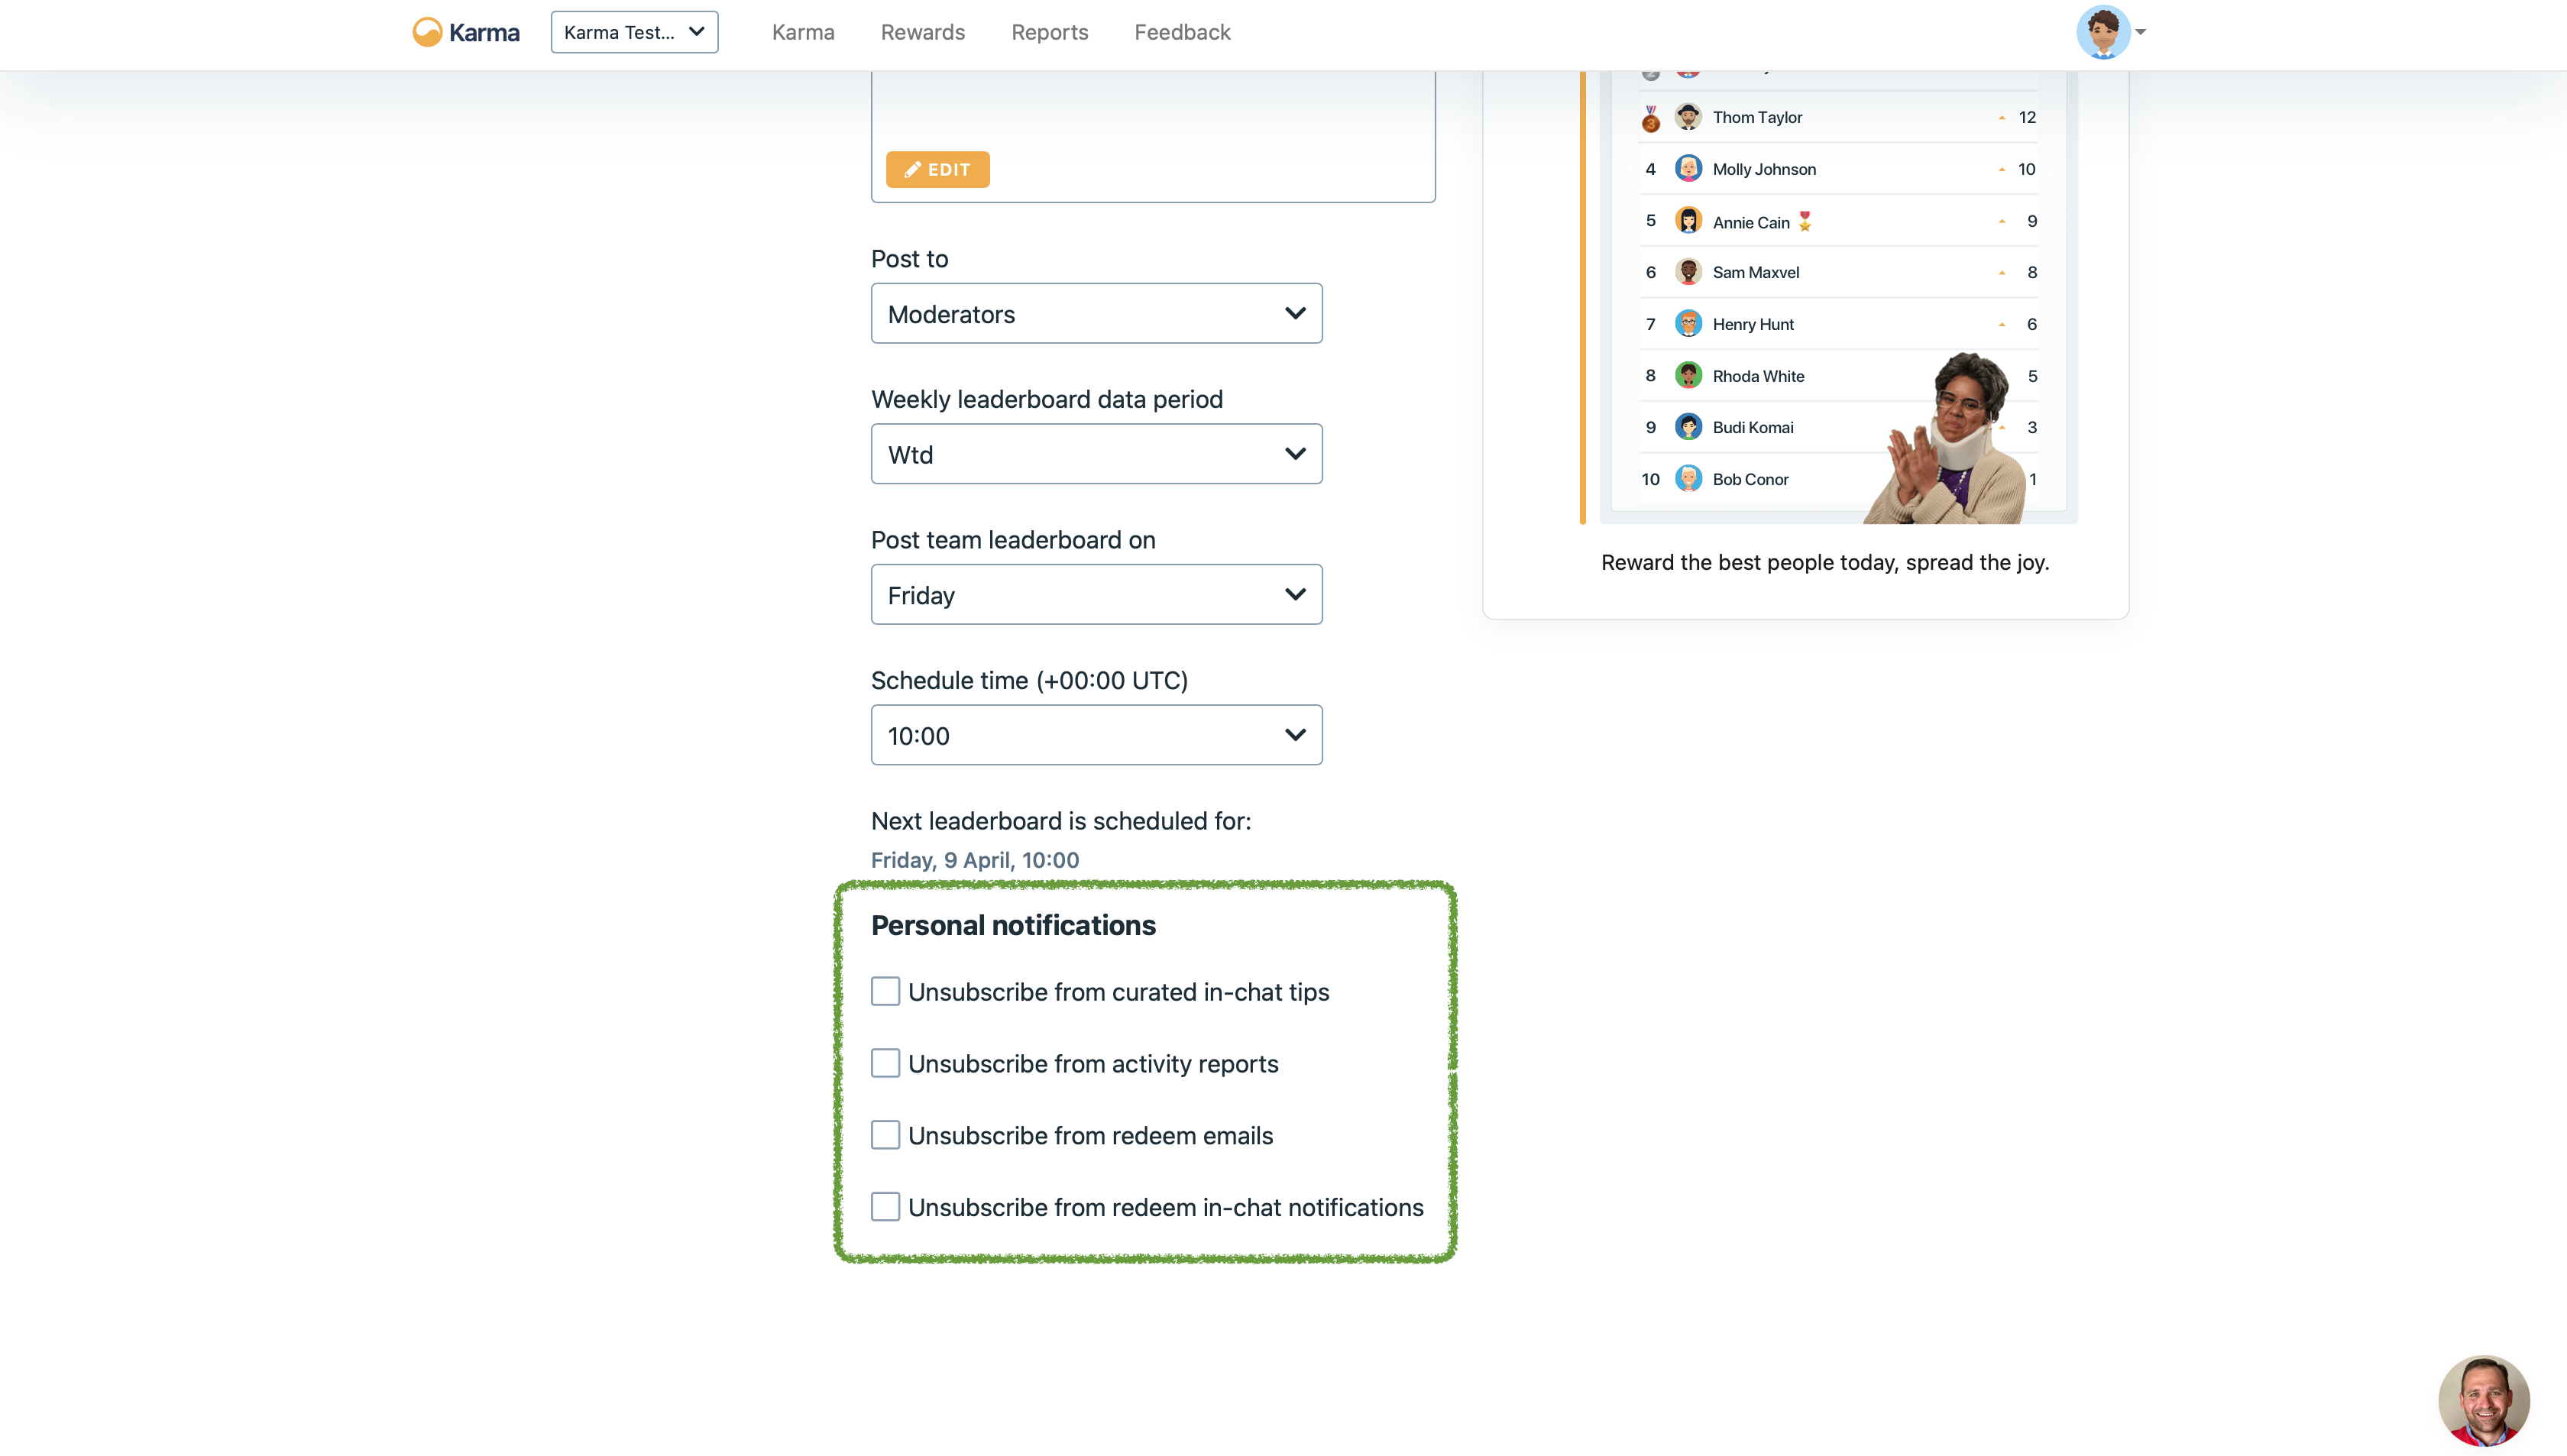Click Annie Cain's avatar icon
The height and width of the screenshot is (1456, 2567).
1688,221
